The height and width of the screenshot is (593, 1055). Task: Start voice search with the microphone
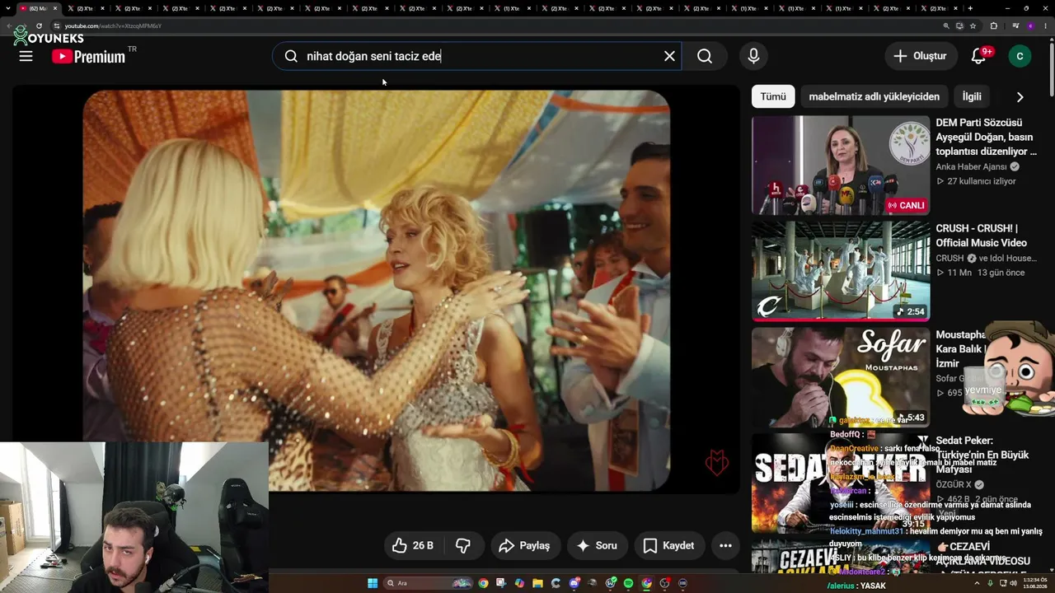[753, 56]
